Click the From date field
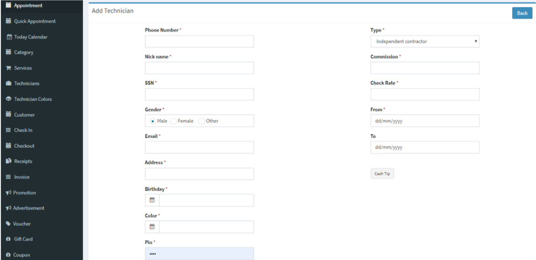 point(425,121)
